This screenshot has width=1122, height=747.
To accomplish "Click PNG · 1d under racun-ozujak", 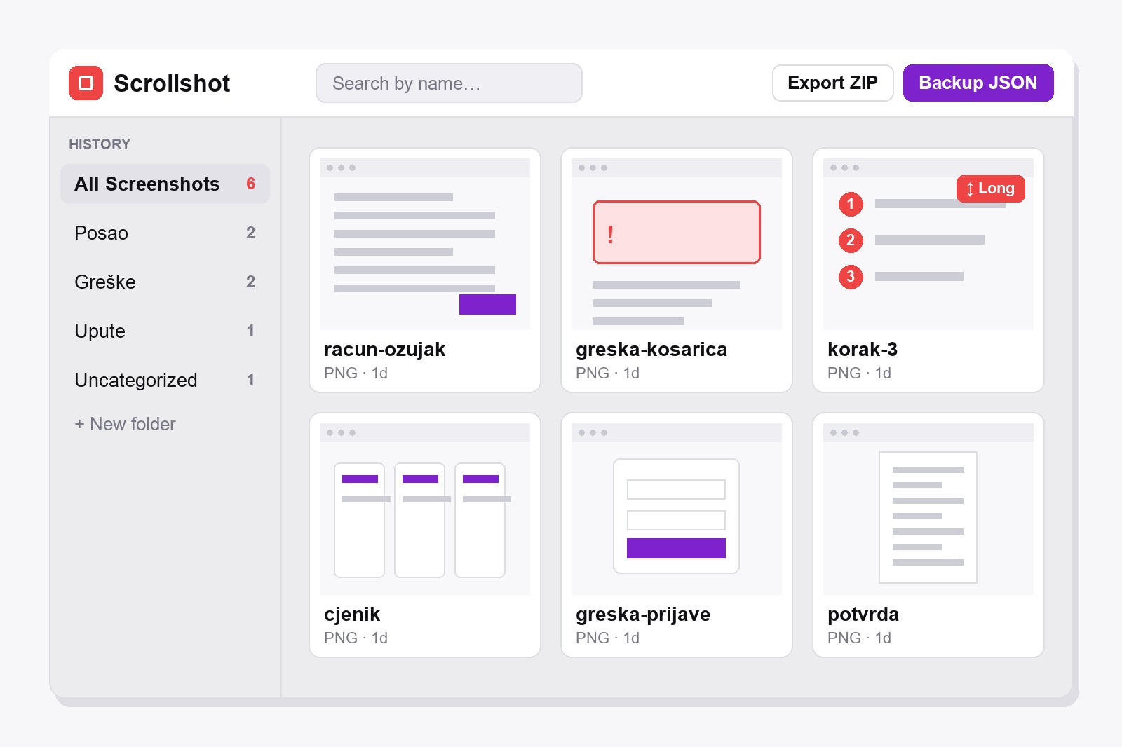I will [356, 373].
